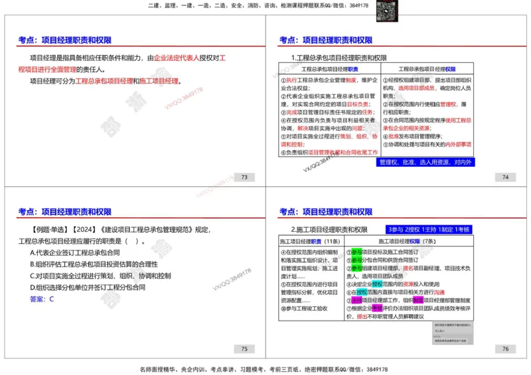
Task: Click table header 施工项目经理职责（11条）
Action: [x=310, y=241]
